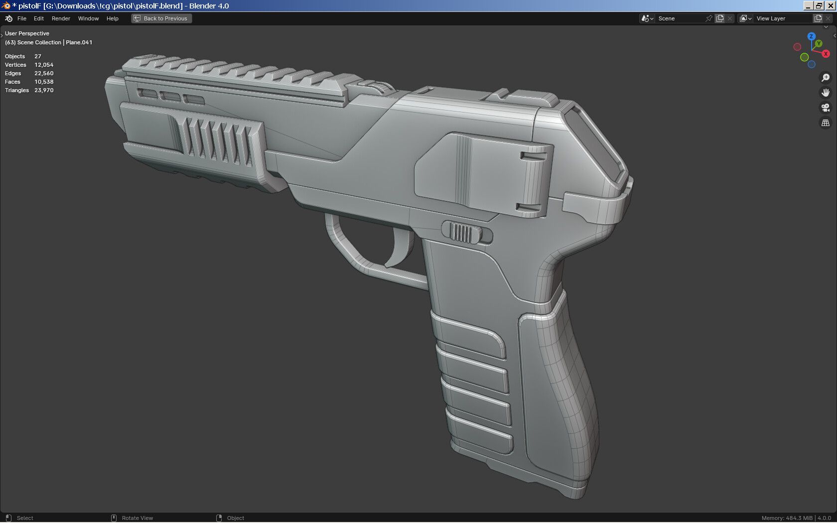This screenshot has width=837, height=523.
Task: Open the Window menu
Action: point(88,18)
